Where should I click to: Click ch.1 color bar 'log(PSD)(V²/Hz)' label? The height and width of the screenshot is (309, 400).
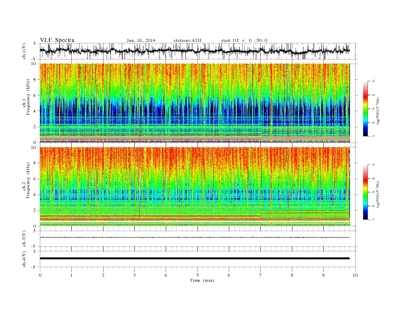point(378,110)
